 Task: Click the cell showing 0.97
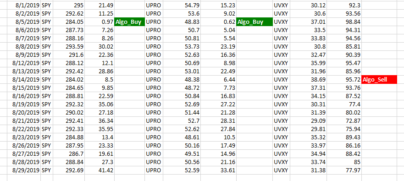click(99, 22)
